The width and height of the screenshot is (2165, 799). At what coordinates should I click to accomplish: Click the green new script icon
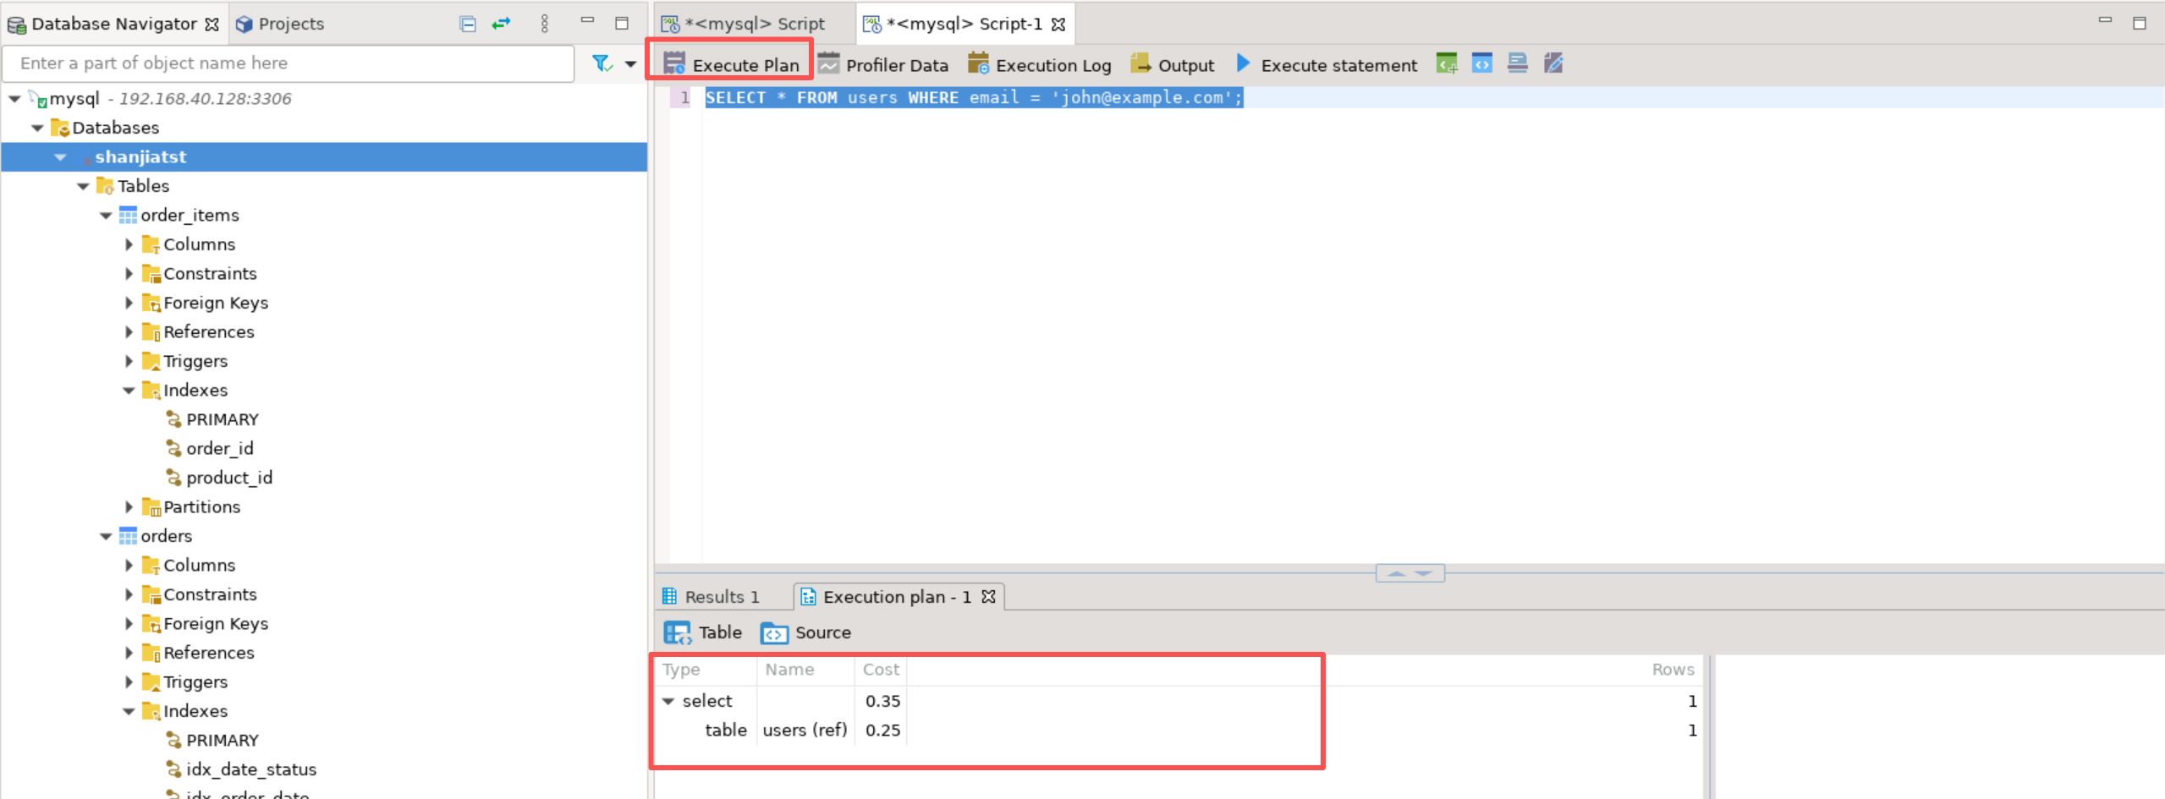(x=1447, y=63)
